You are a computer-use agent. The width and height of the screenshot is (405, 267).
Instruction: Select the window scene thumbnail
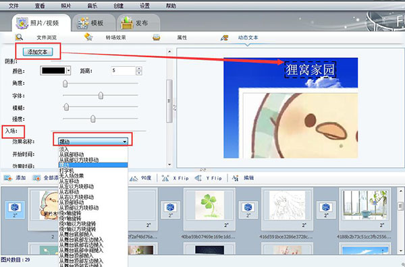click(x=365, y=206)
